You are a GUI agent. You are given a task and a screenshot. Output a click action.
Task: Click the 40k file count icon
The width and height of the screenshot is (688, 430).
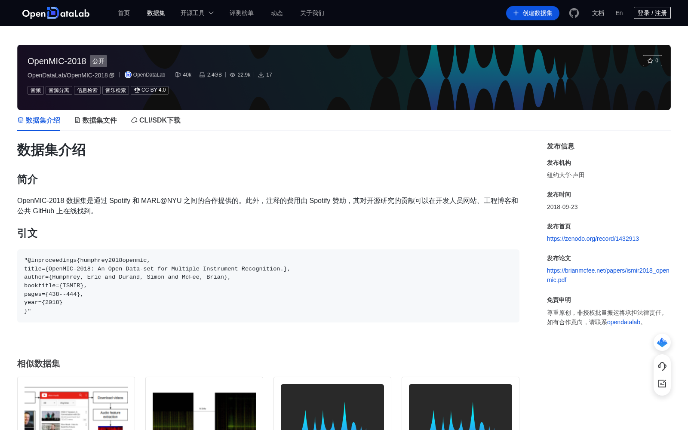(x=178, y=75)
